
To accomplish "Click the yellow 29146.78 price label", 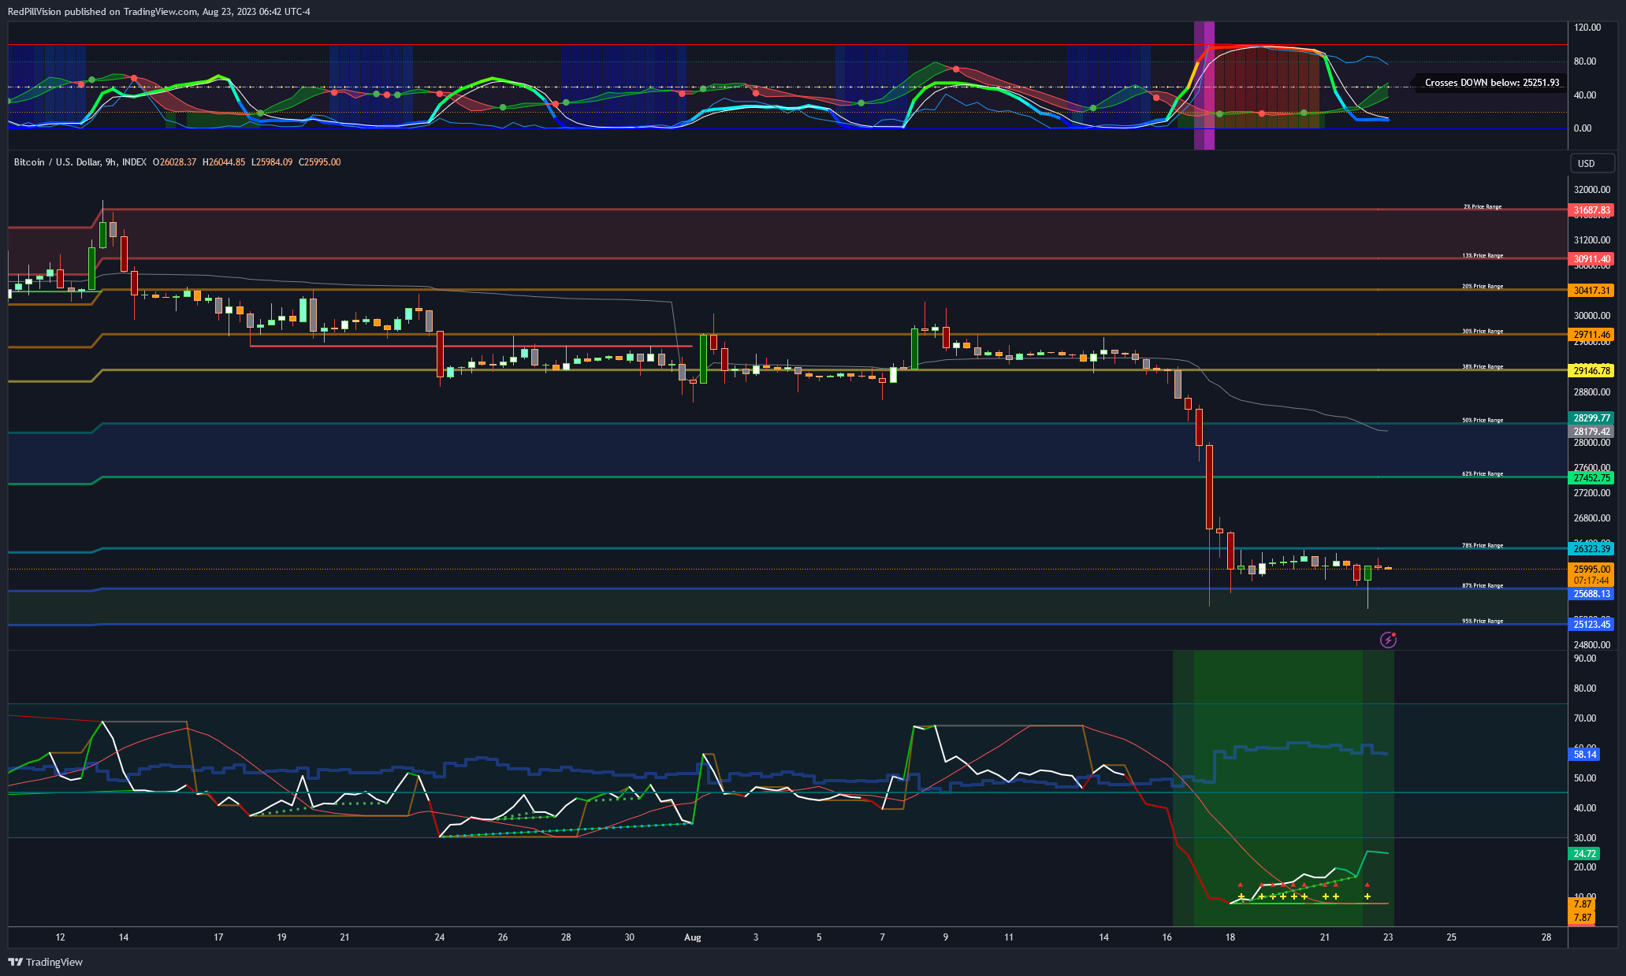I will [1591, 370].
